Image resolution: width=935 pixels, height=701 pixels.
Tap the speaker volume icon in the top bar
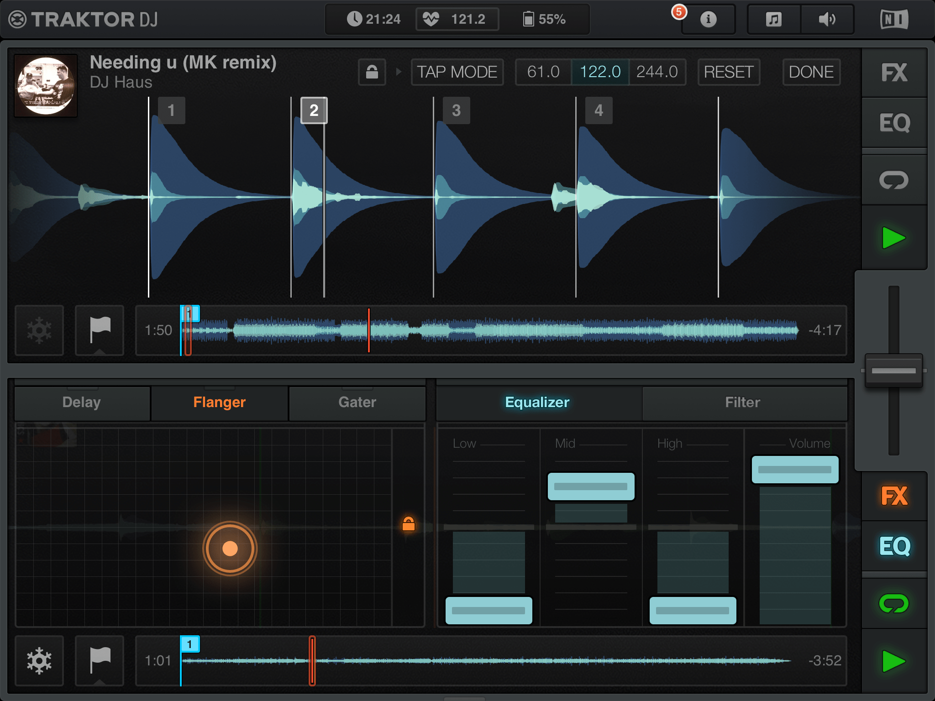point(827,19)
